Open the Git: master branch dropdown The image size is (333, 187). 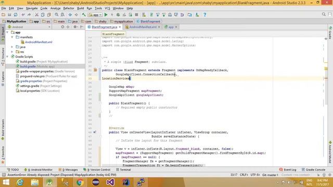270,175
